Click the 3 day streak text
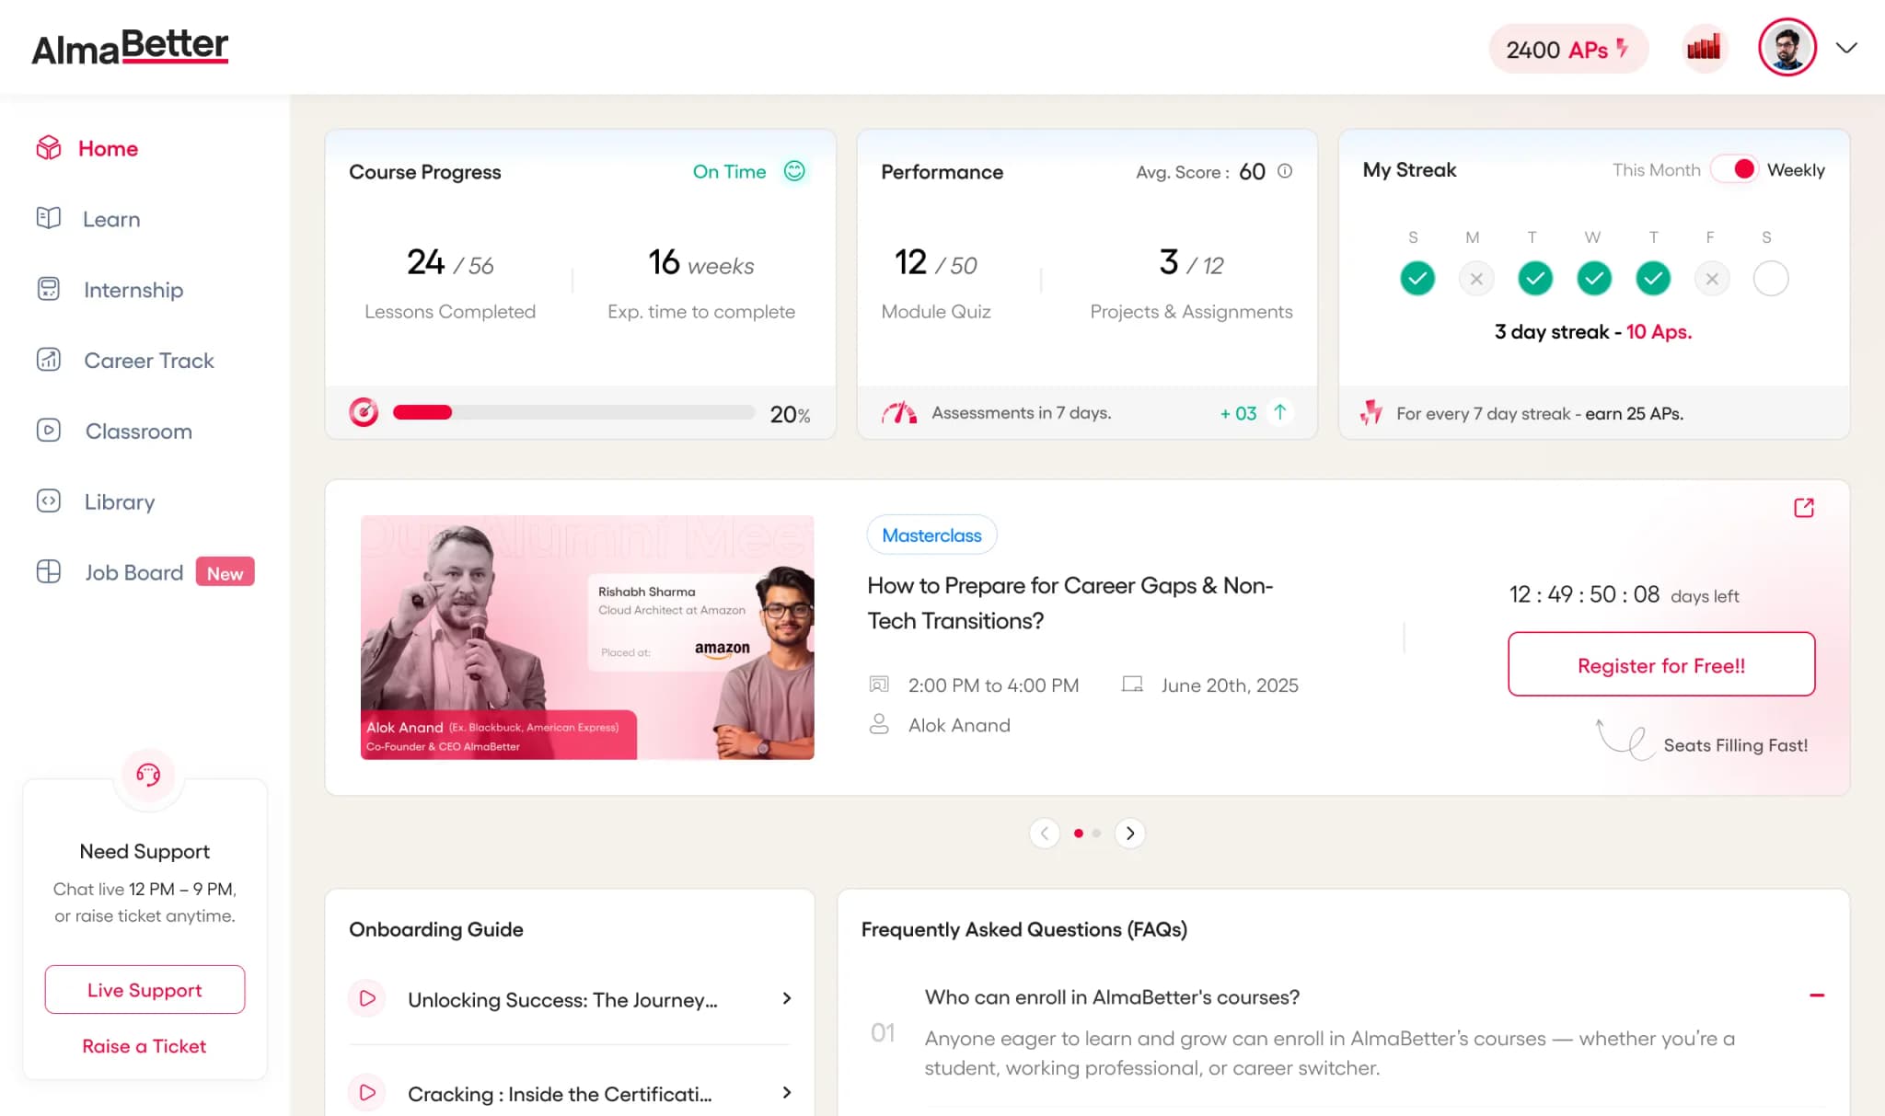This screenshot has width=1885, height=1116. [1592, 331]
